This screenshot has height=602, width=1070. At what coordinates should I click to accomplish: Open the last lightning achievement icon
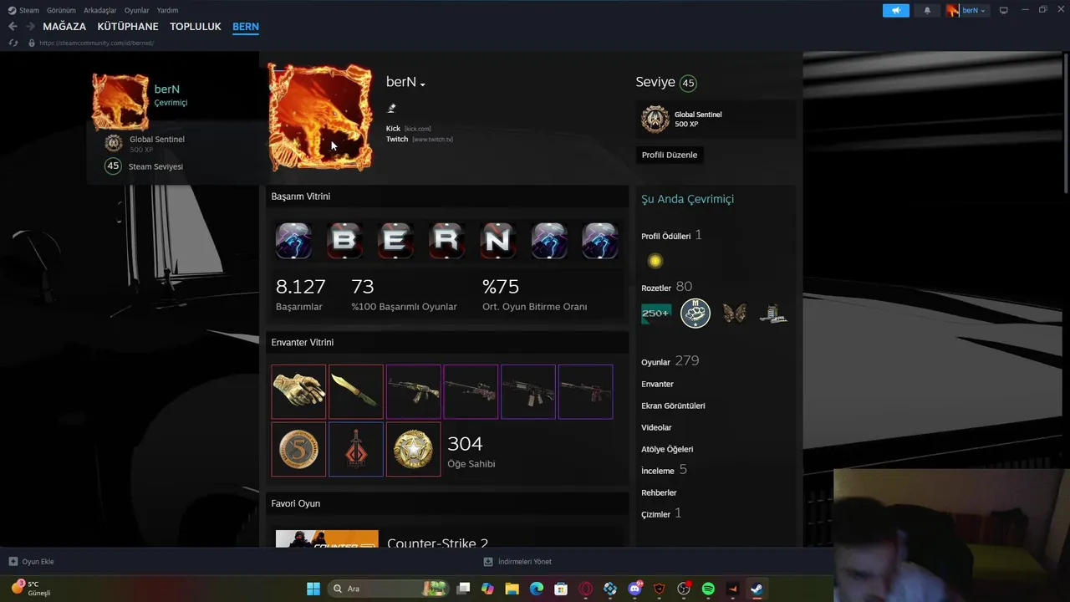[x=600, y=241]
